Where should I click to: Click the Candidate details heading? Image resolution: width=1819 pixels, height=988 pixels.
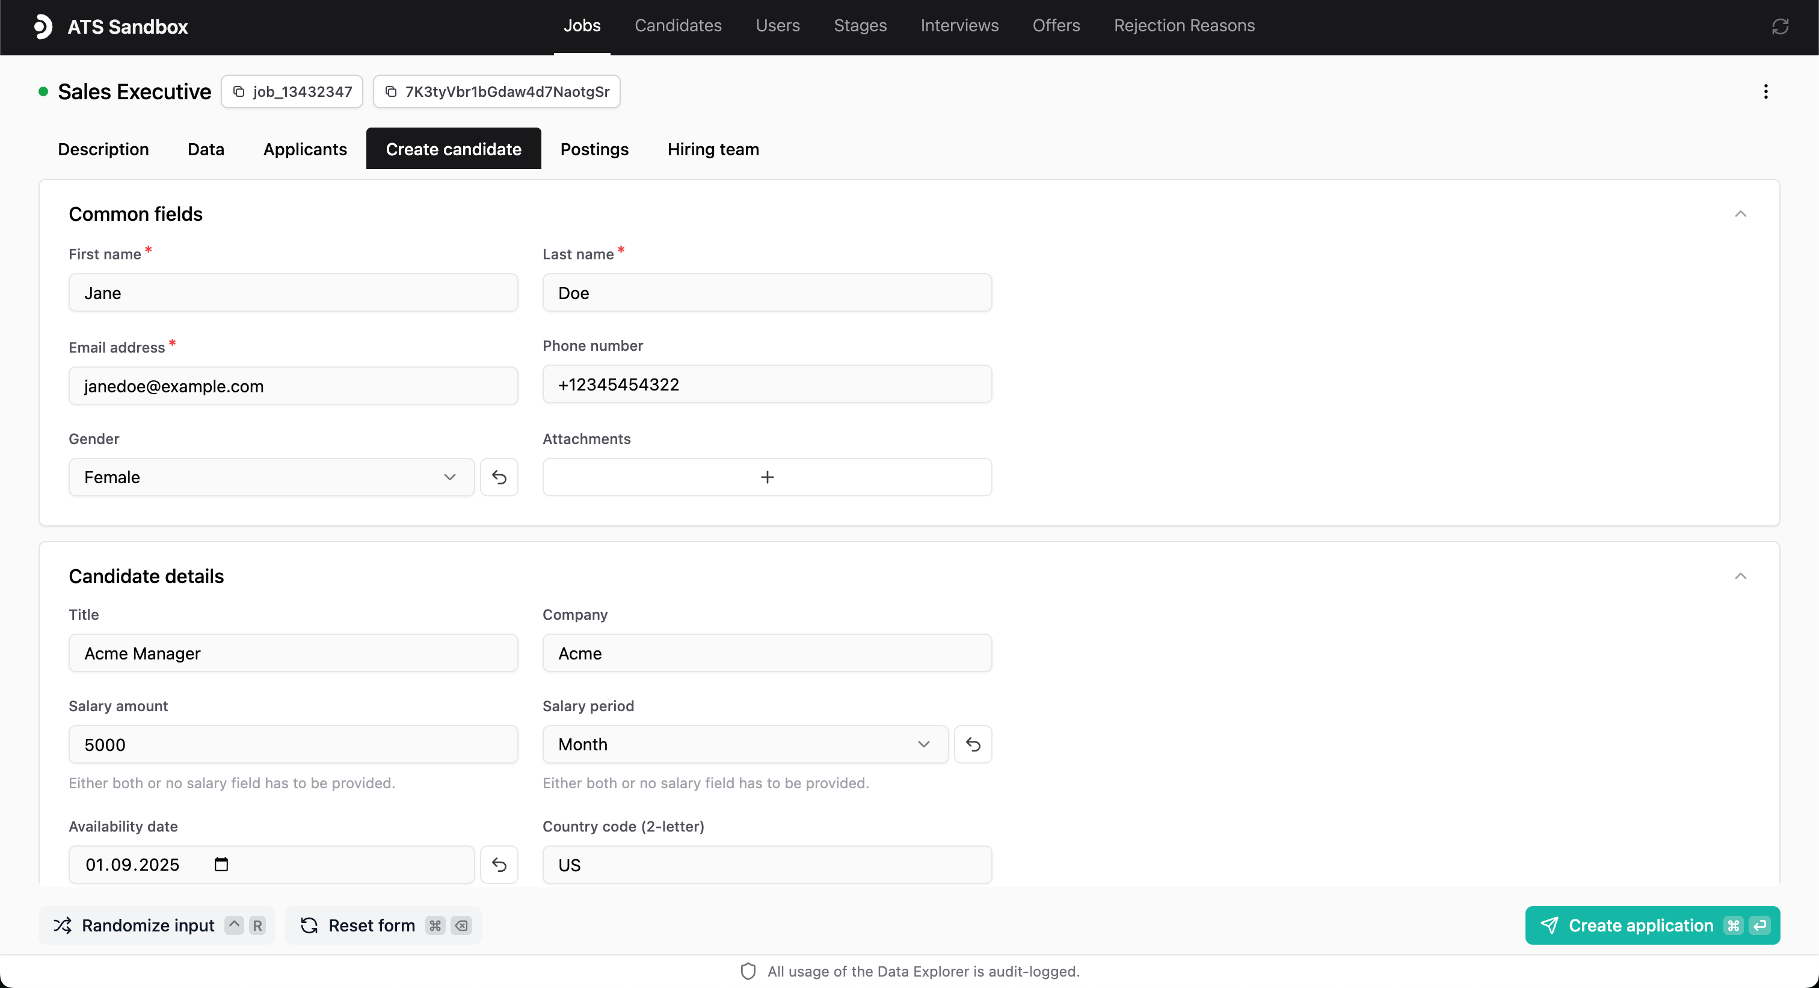click(x=146, y=576)
